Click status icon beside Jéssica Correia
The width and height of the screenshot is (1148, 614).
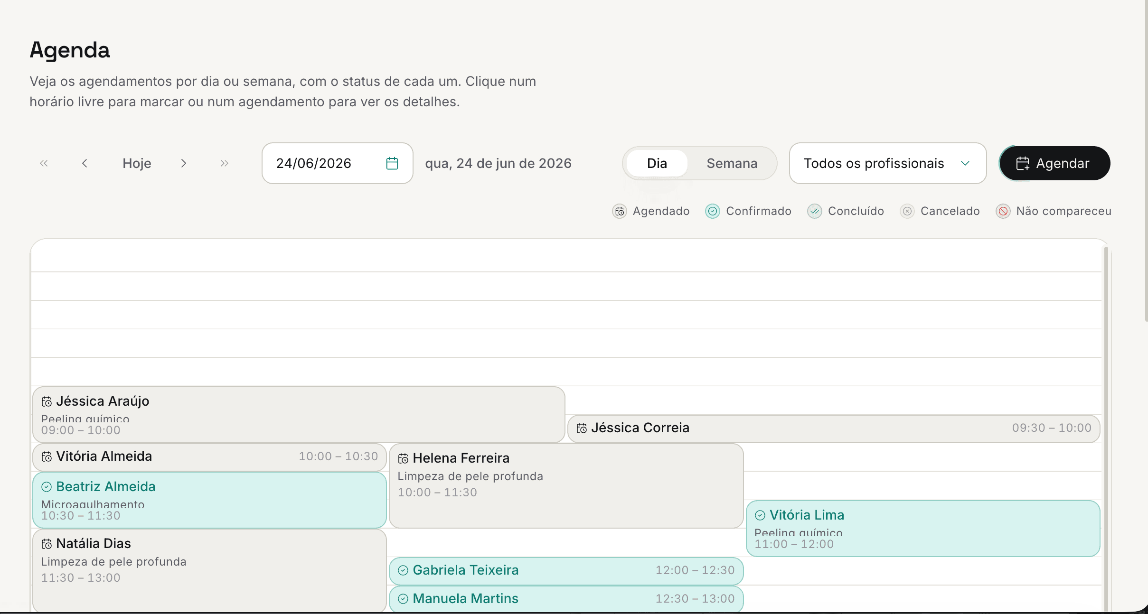[x=582, y=428]
